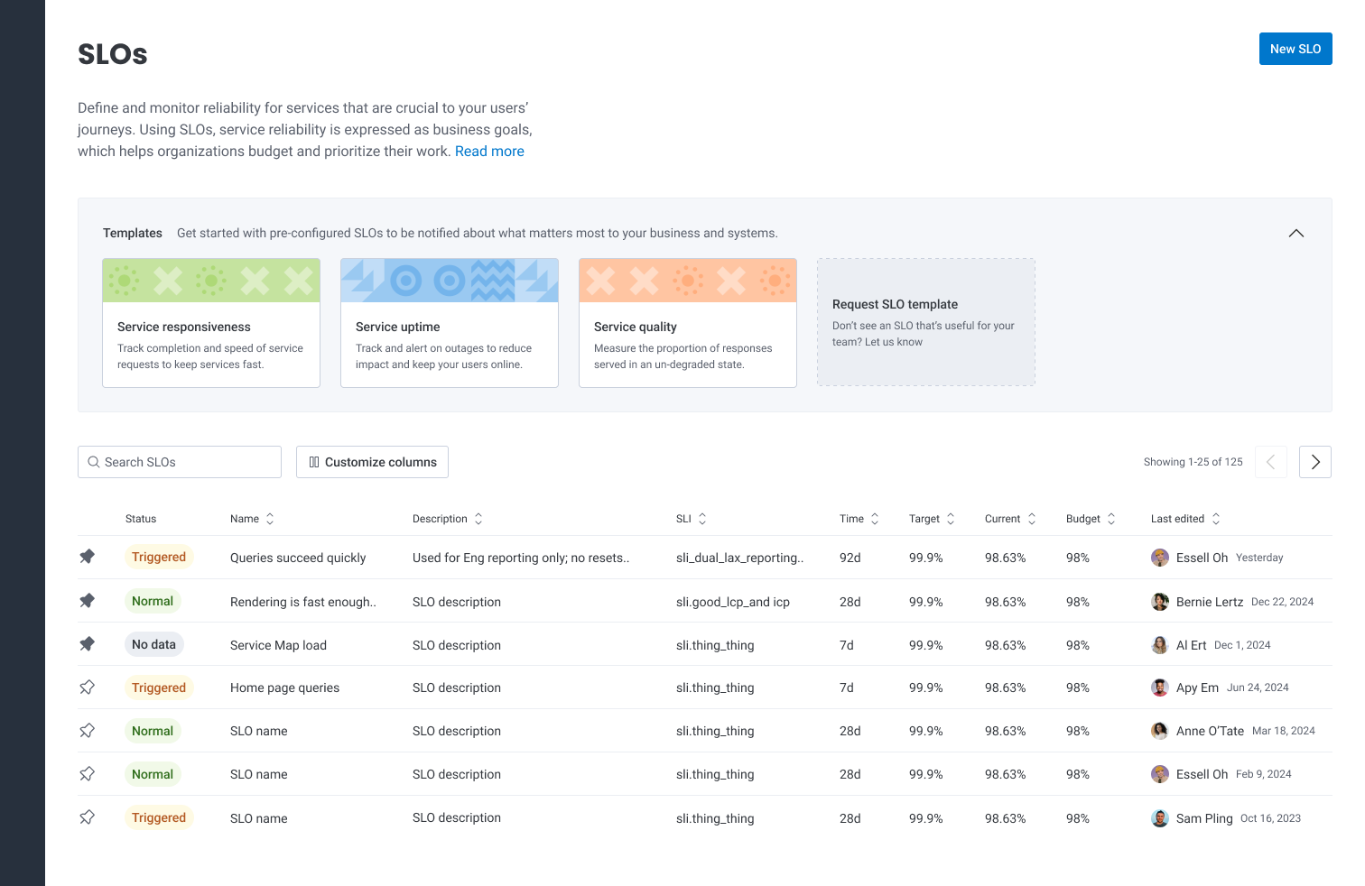Open the Read more link
1365x886 pixels.
(x=489, y=152)
